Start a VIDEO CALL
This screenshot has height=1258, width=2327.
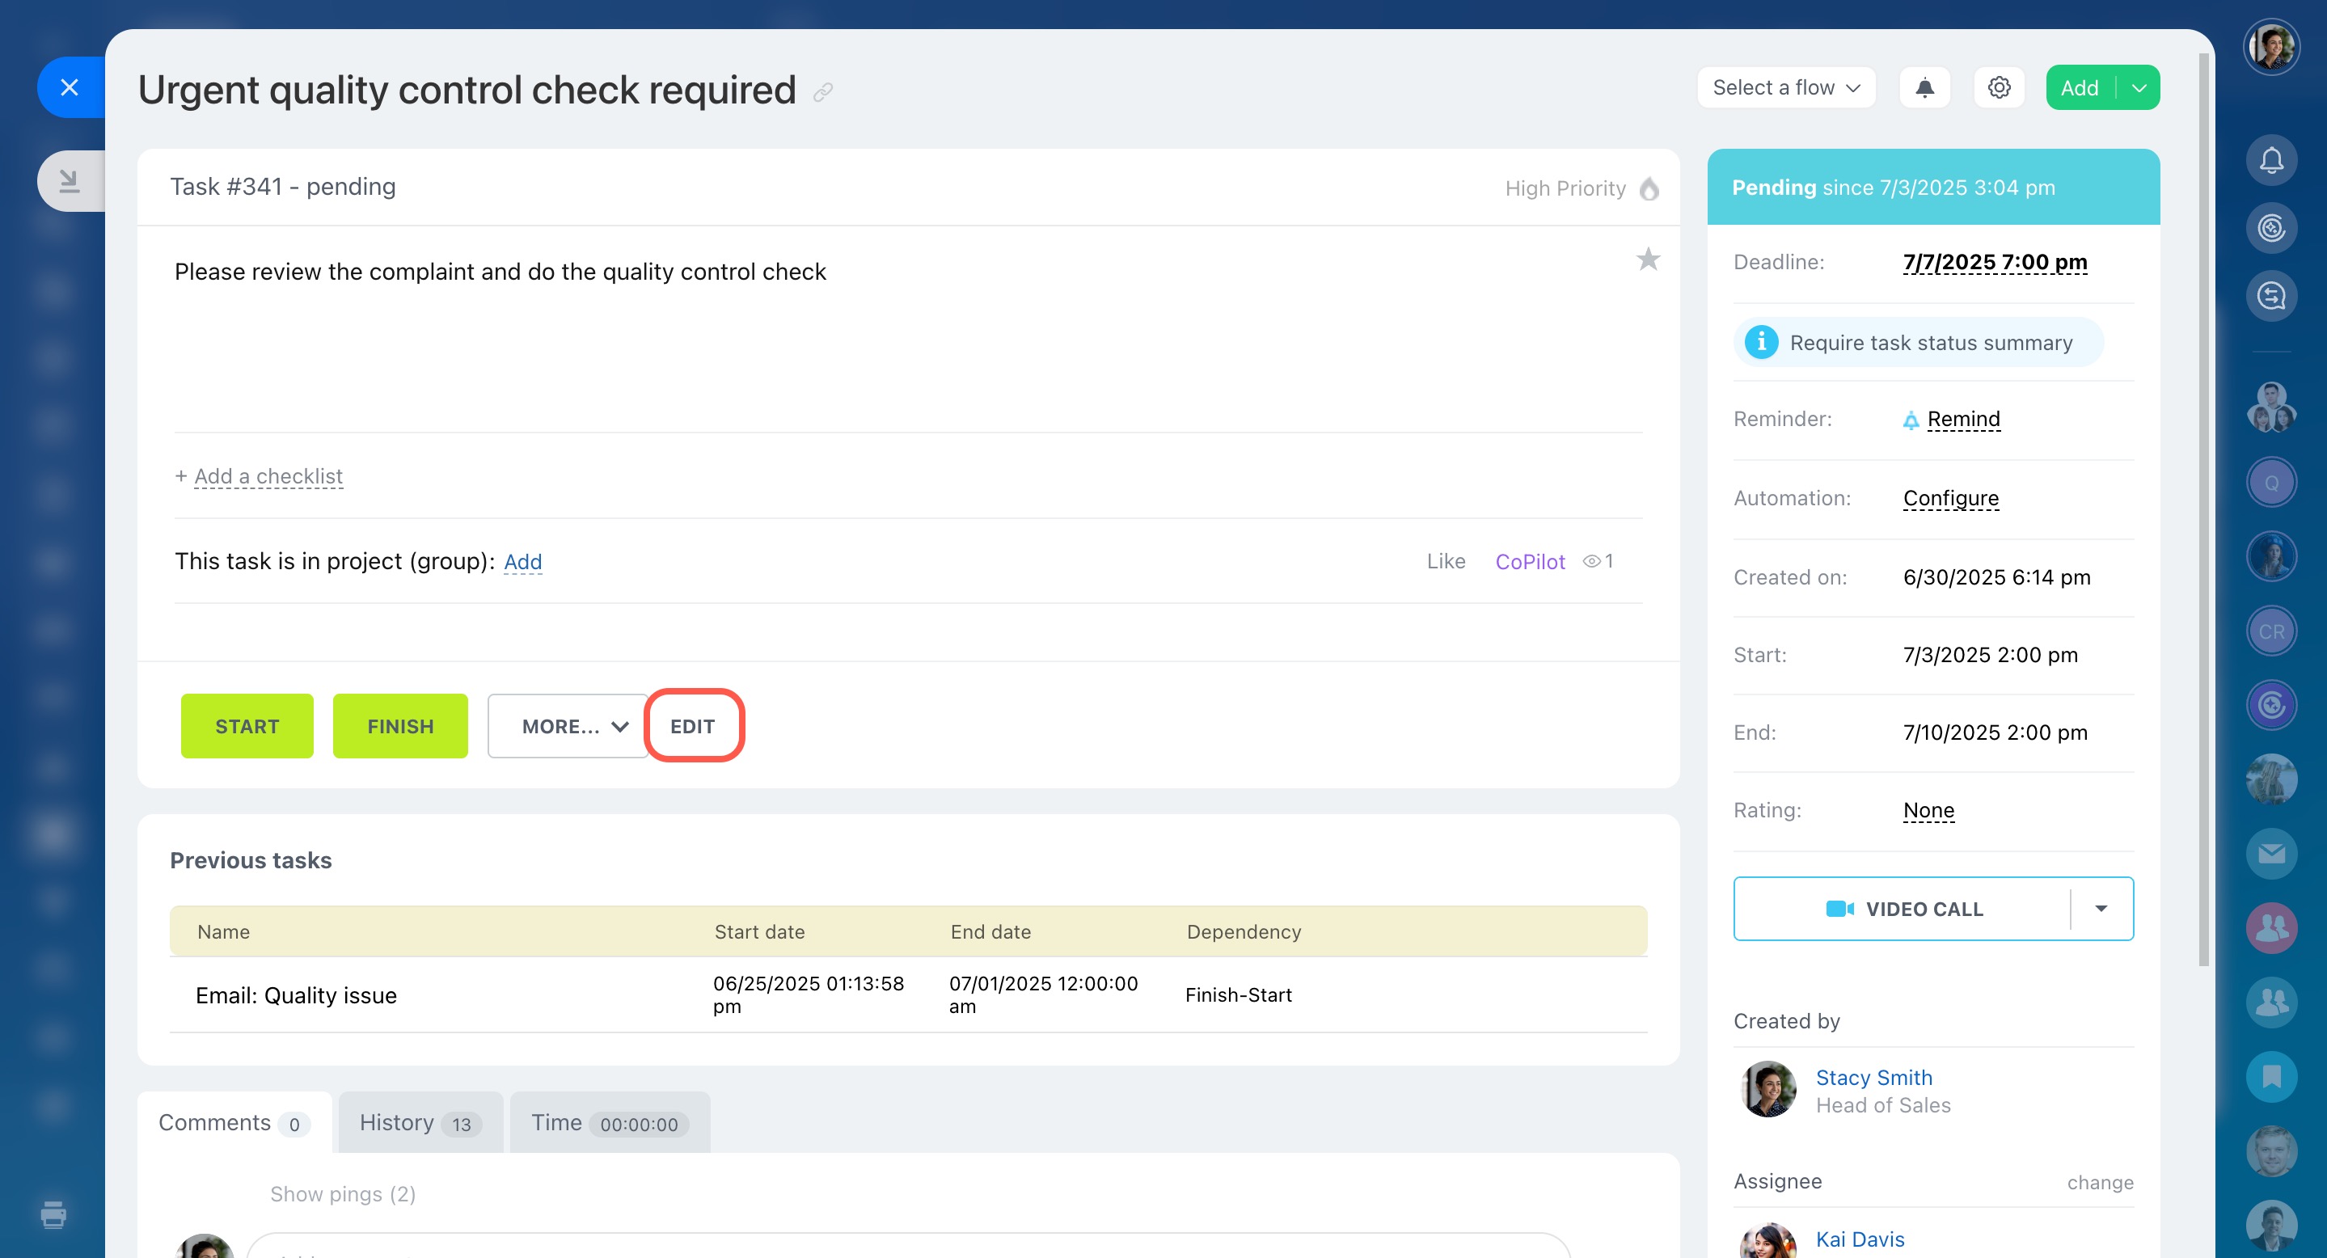coord(1903,909)
